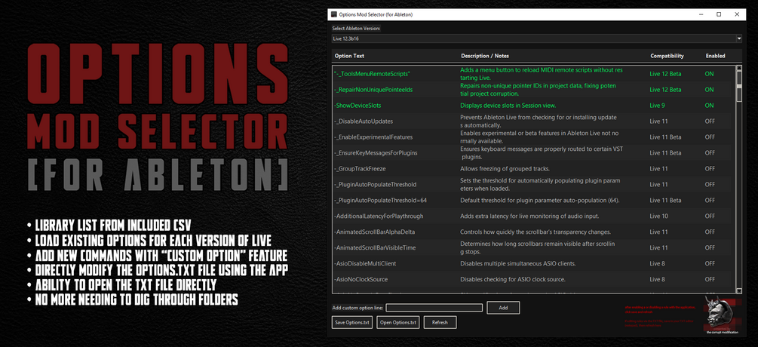This screenshot has height=347, width=758.
Task: Select the -_PluginAutoPopulateThreshold=64 option text
Action: 379,200
